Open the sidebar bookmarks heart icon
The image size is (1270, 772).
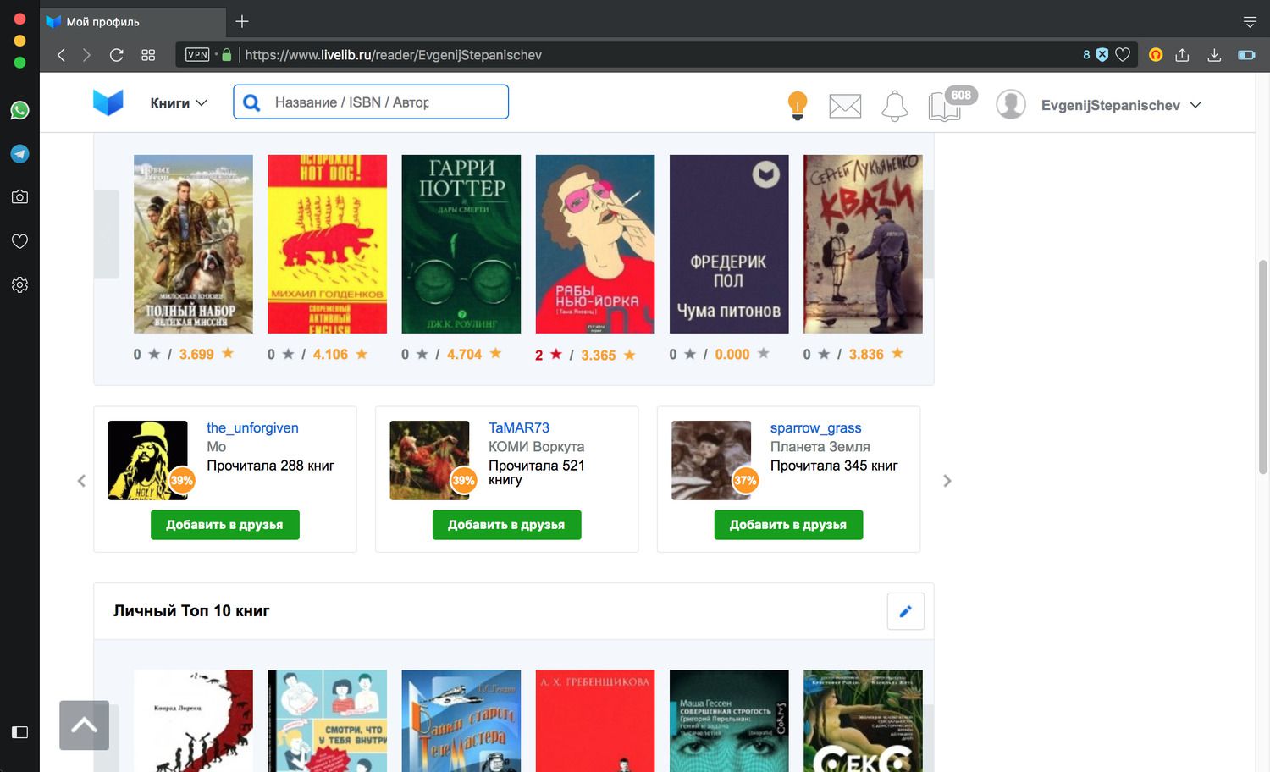[19, 241]
